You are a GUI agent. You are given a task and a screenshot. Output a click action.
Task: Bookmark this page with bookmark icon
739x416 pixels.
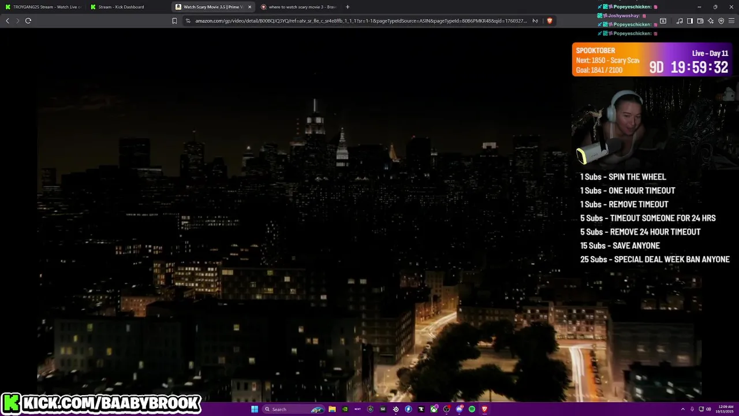[174, 21]
